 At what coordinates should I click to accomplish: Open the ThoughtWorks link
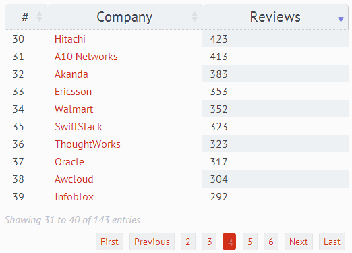pos(88,144)
